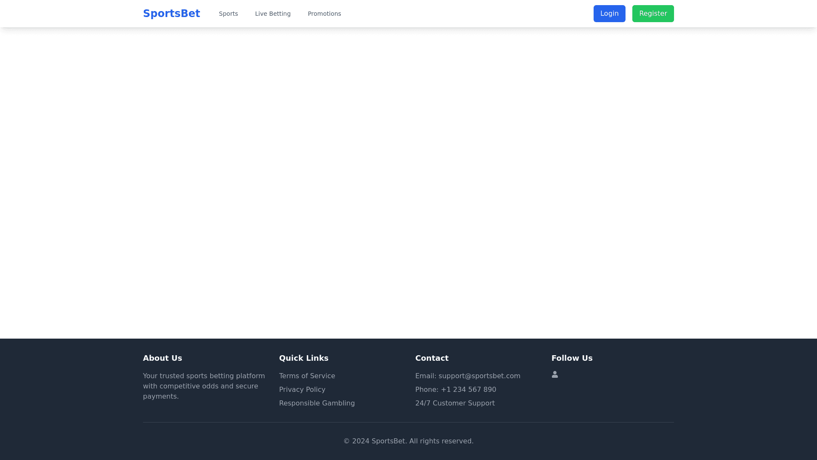Open the Live Betting navigation item
The image size is (817, 460).
click(x=273, y=13)
